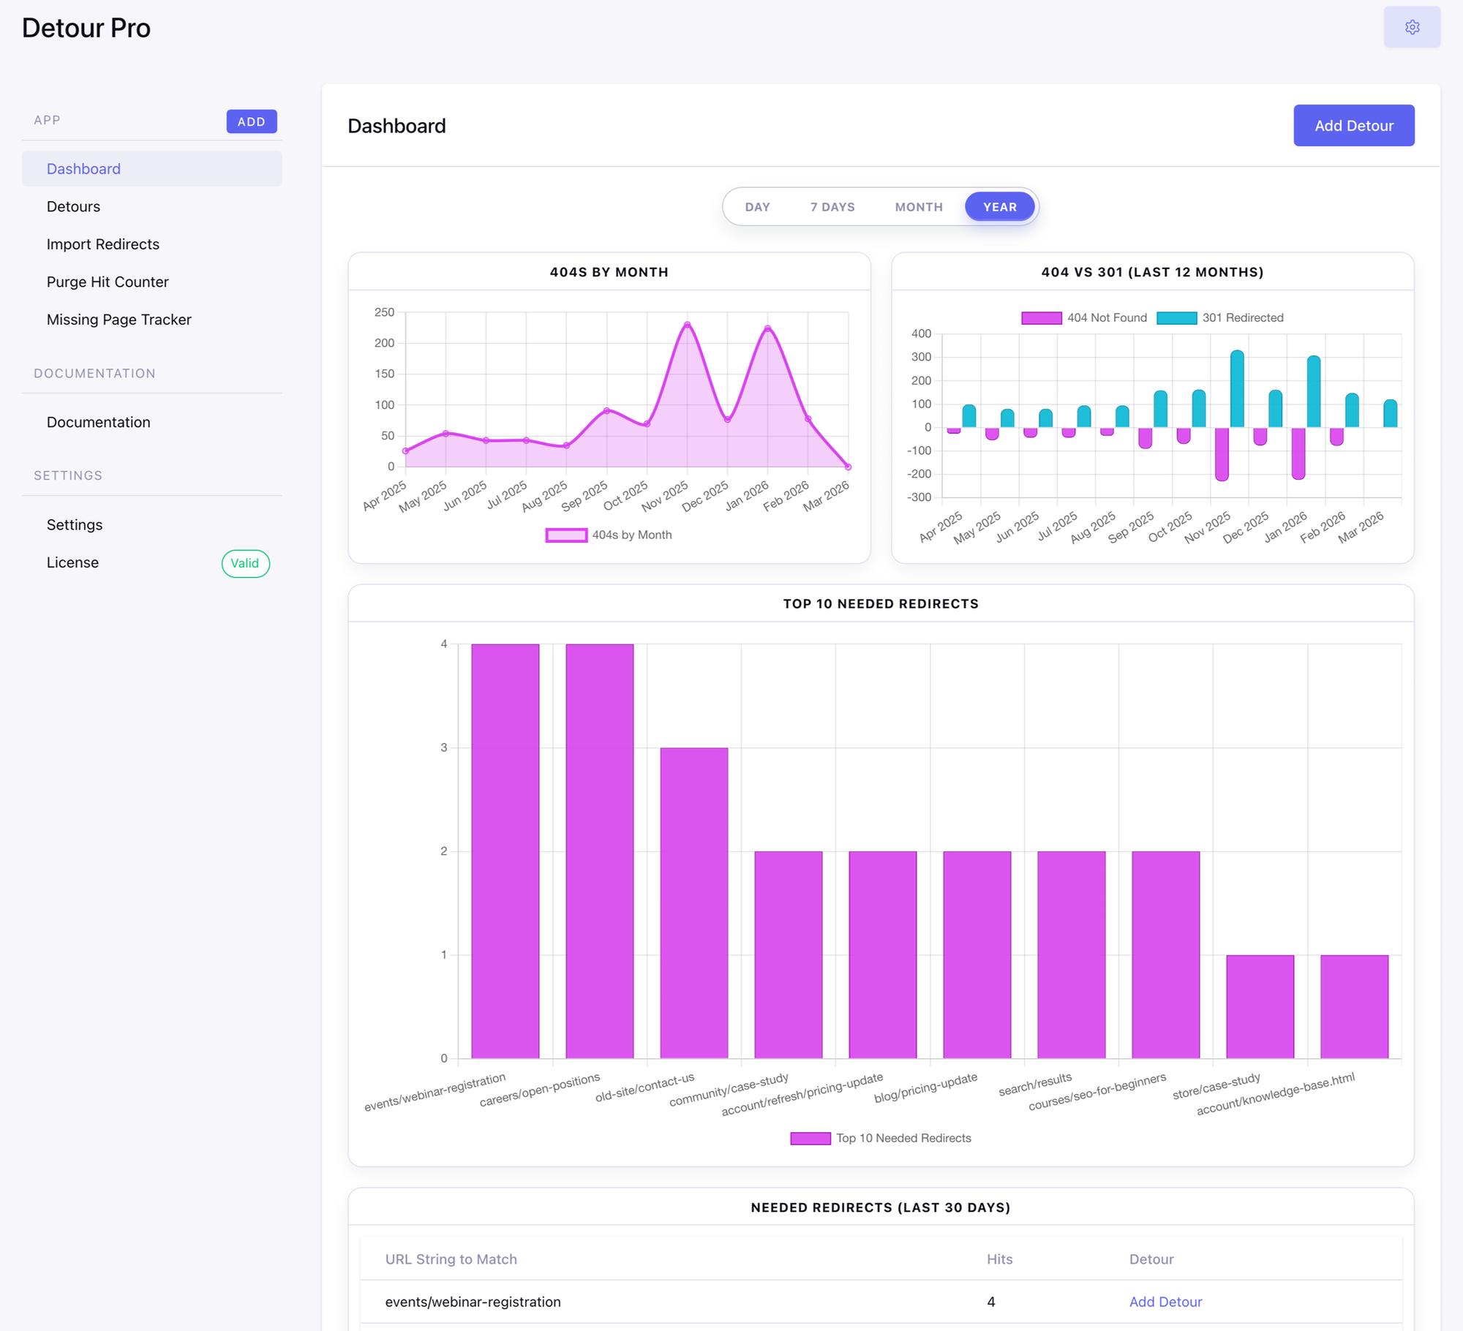Choose the MONTH time range
Screen dimensions: 1463x1331
coord(918,207)
